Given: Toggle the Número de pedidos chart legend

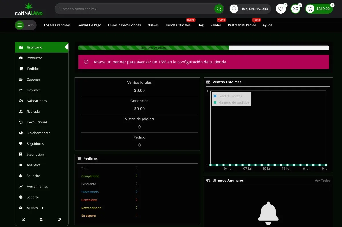Looking at the screenshot, I should click(231, 102).
